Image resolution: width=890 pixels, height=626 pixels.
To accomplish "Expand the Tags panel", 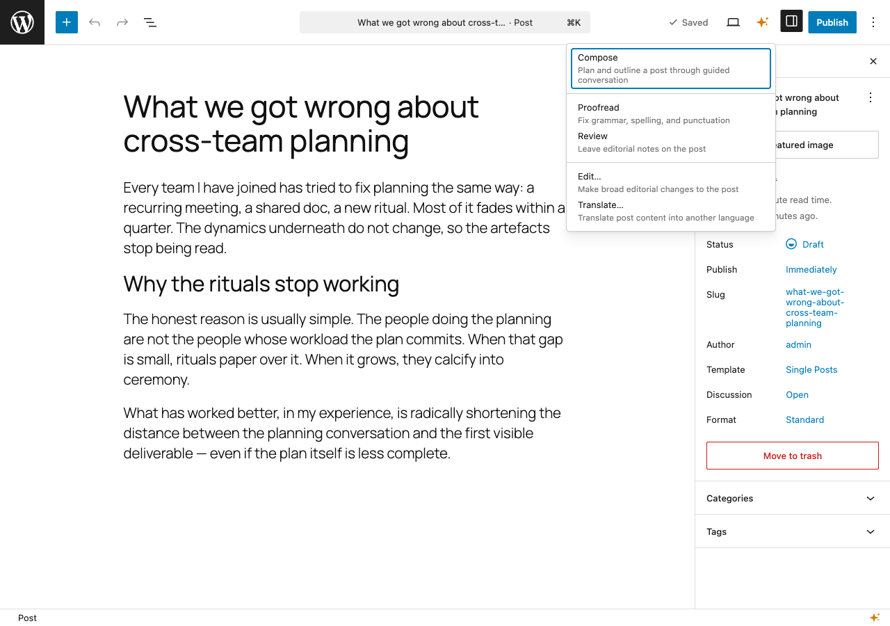I will coord(792,531).
